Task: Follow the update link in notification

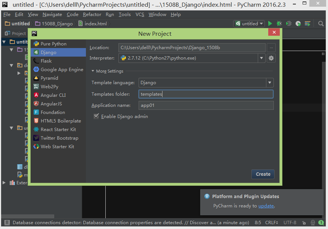Action: point(266,206)
